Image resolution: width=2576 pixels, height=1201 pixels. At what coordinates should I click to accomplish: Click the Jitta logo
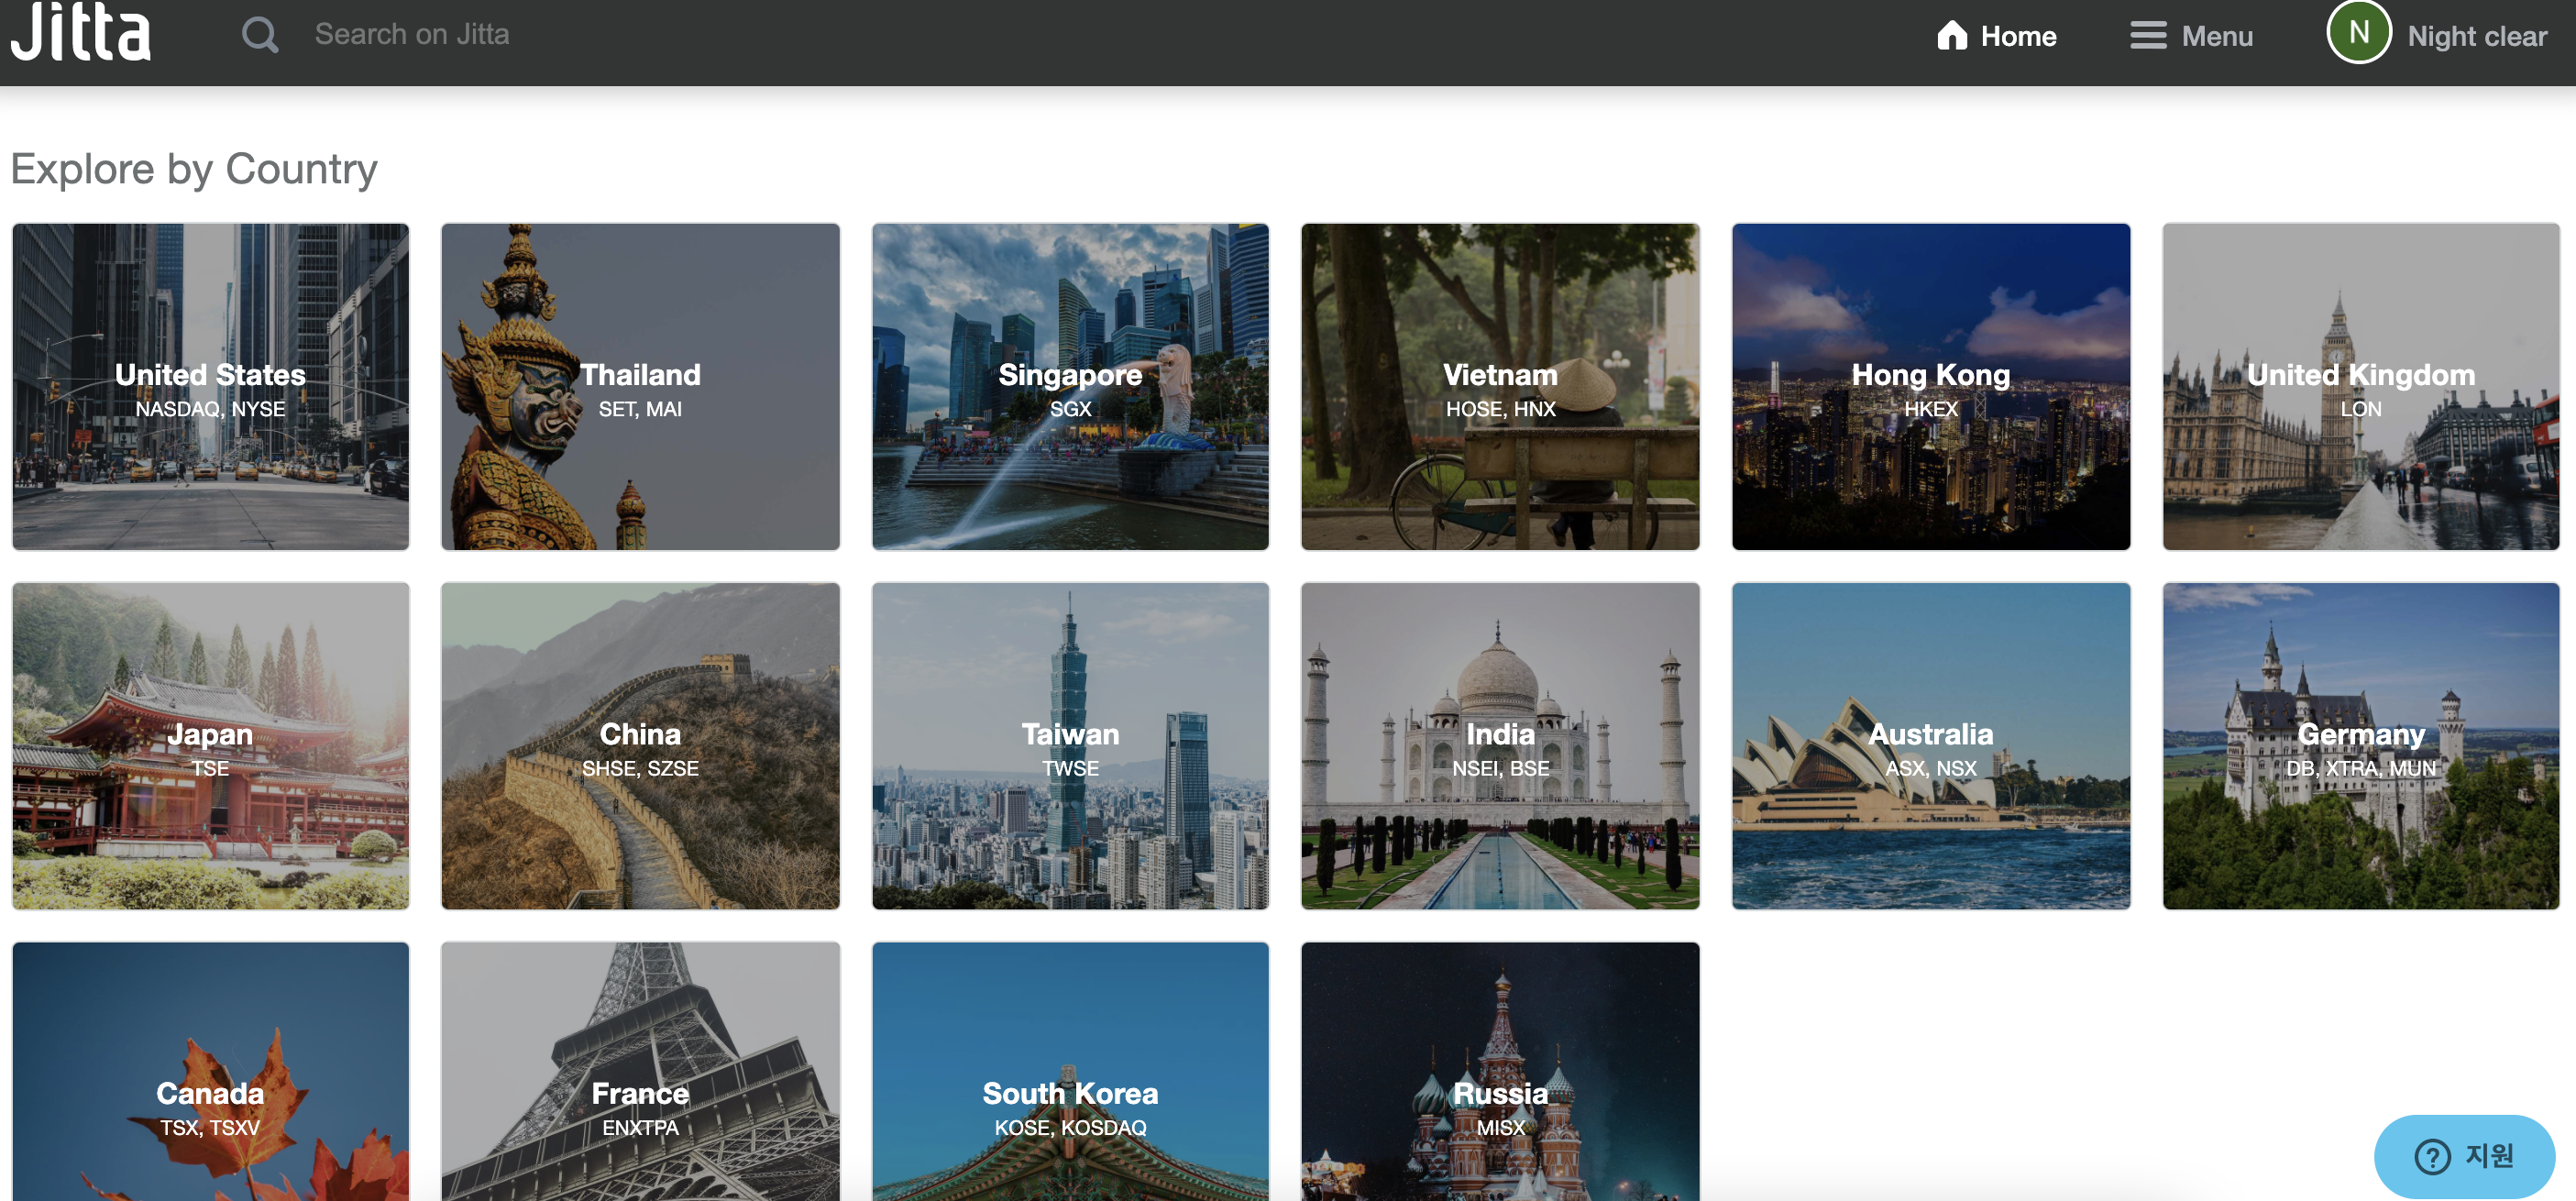click(80, 32)
